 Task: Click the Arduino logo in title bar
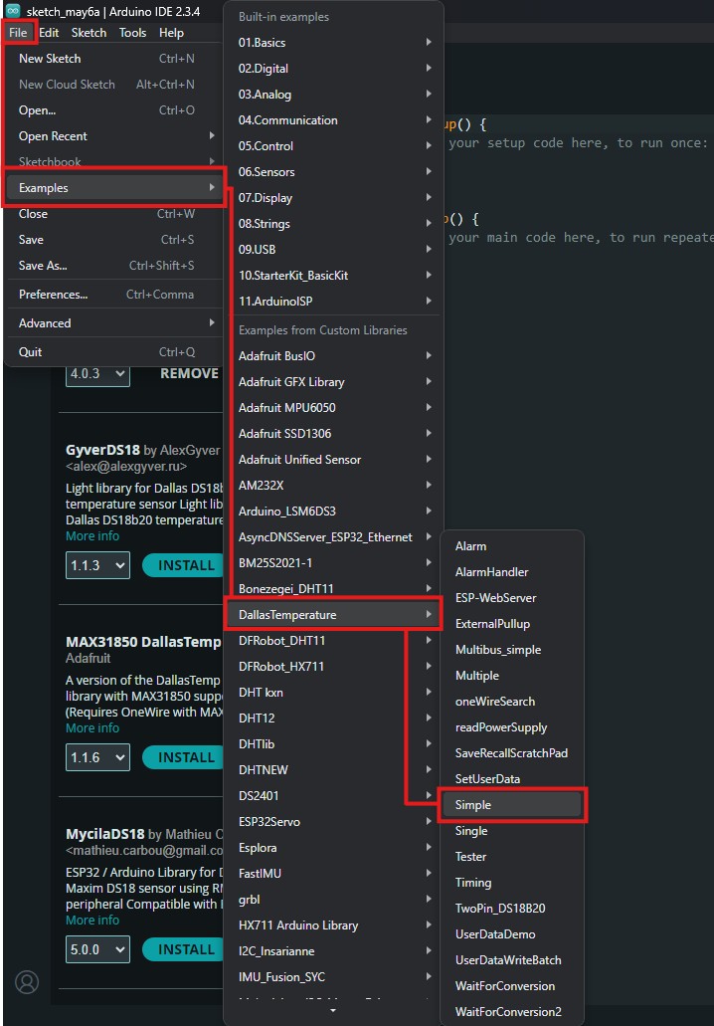pos(13,11)
